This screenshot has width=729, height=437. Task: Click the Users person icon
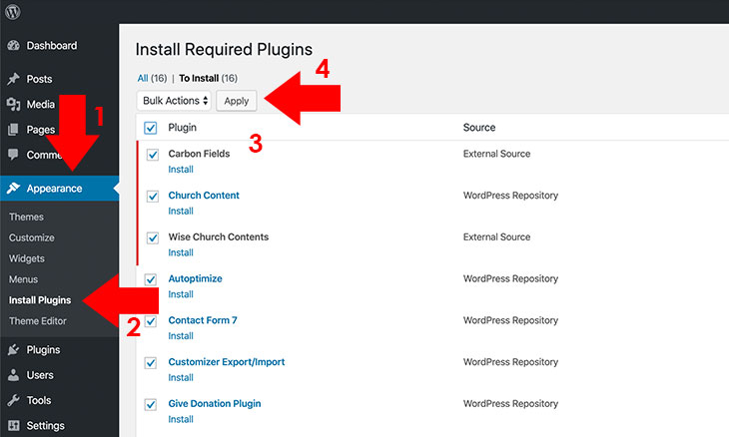[14, 375]
